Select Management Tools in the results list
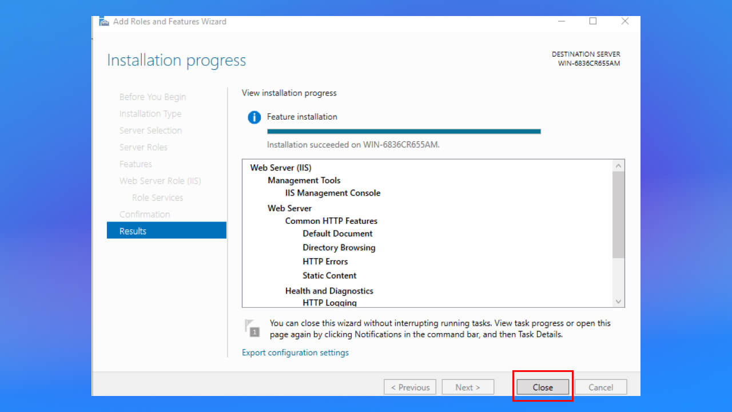732x412 pixels. [x=304, y=180]
